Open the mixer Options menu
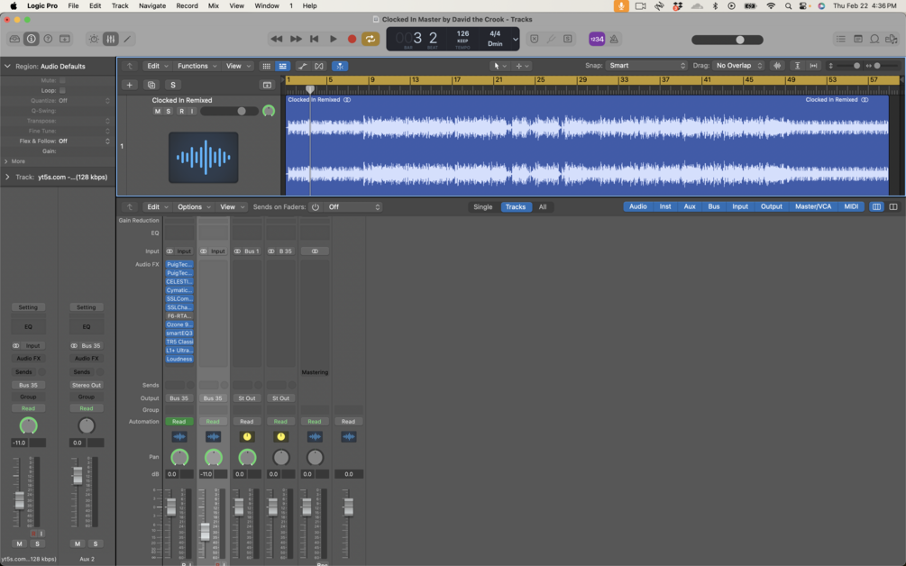The image size is (906, 566). 194,206
